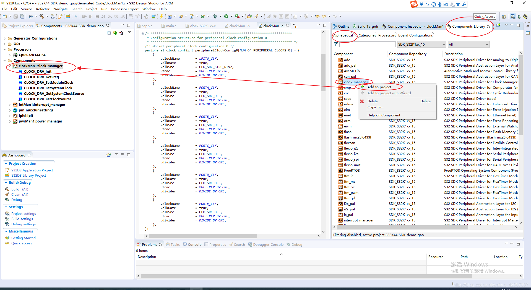Viewport: 531px width, 290px height.
Task: Click the Suspend pause toolbar icon
Action: pos(91,16)
